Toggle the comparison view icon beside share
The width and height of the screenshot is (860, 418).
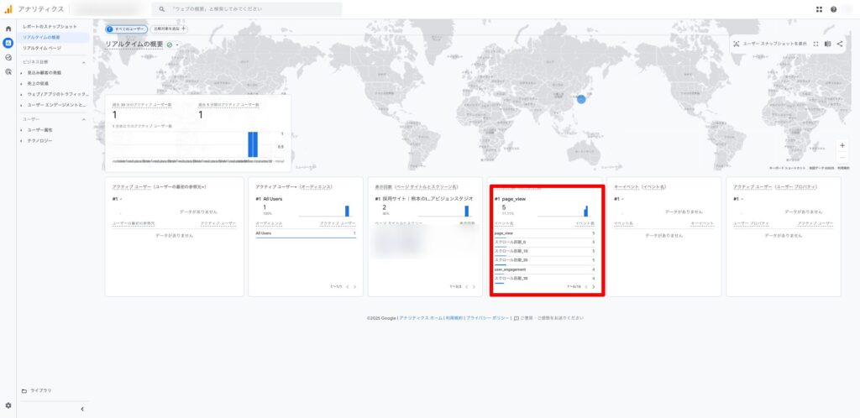(827, 44)
